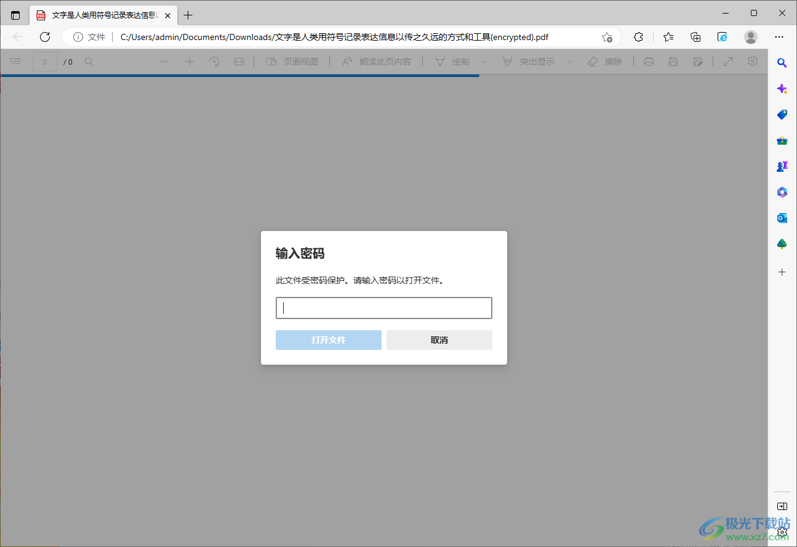
Task: Maximize the Edge window
Action: pyautogui.click(x=754, y=13)
